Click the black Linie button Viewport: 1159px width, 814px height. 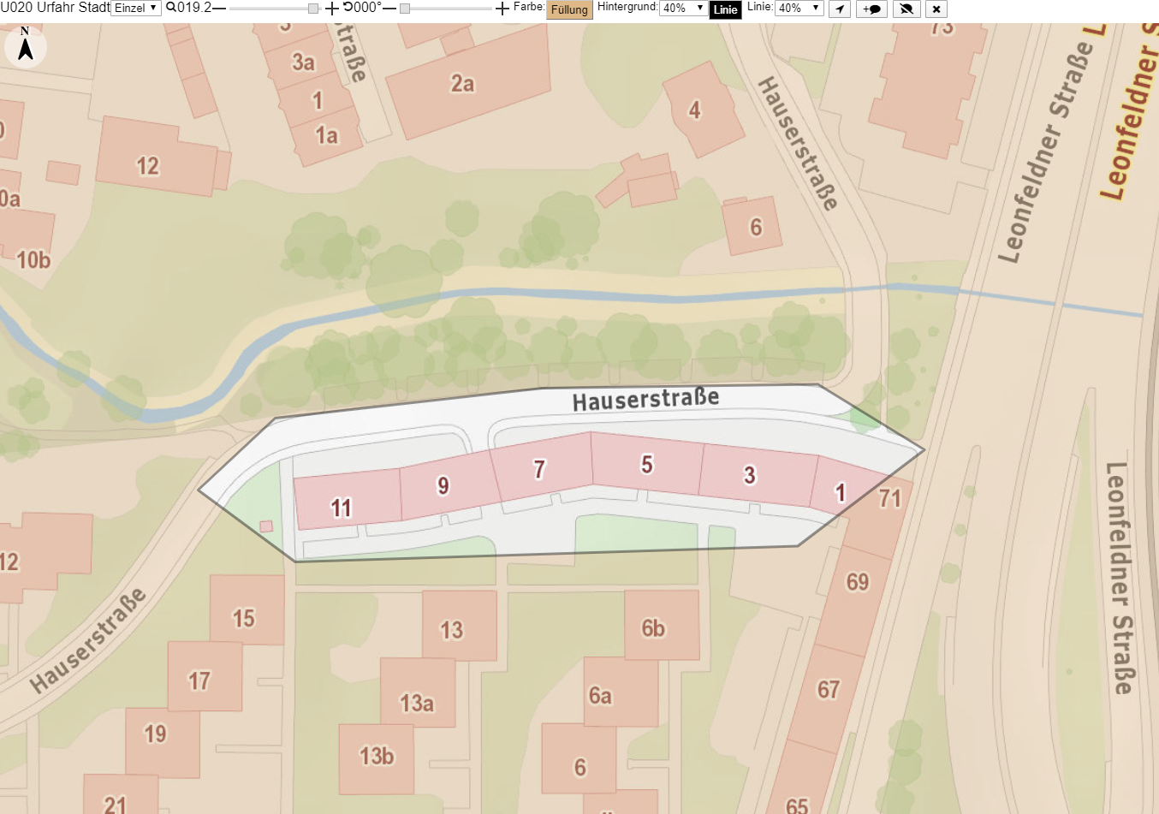point(725,9)
